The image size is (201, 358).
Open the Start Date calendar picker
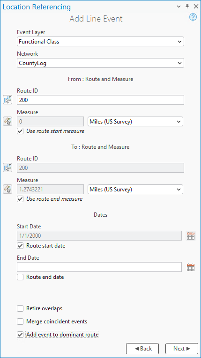click(x=191, y=235)
